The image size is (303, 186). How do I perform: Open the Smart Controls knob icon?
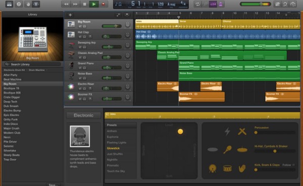pyautogui.click(x=28, y=4)
